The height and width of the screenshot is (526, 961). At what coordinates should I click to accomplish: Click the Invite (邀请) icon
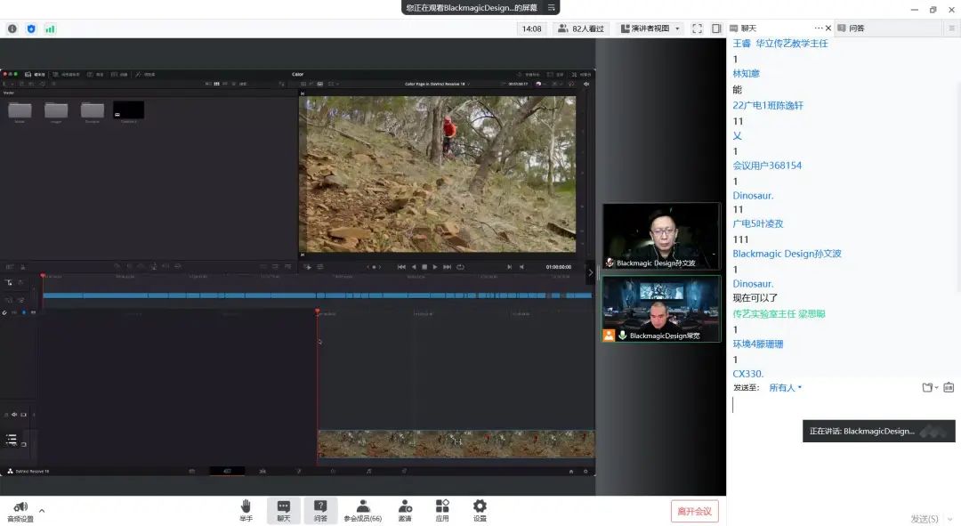(x=405, y=510)
